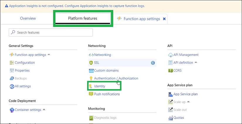Click the magnifier icon in Search features
Image resolution: width=242 pixels, height=124 pixels.
coord(13,32)
